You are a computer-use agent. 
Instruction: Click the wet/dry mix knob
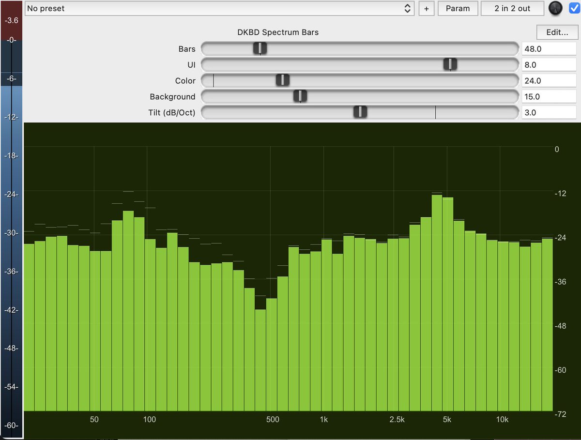tap(555, 8)
